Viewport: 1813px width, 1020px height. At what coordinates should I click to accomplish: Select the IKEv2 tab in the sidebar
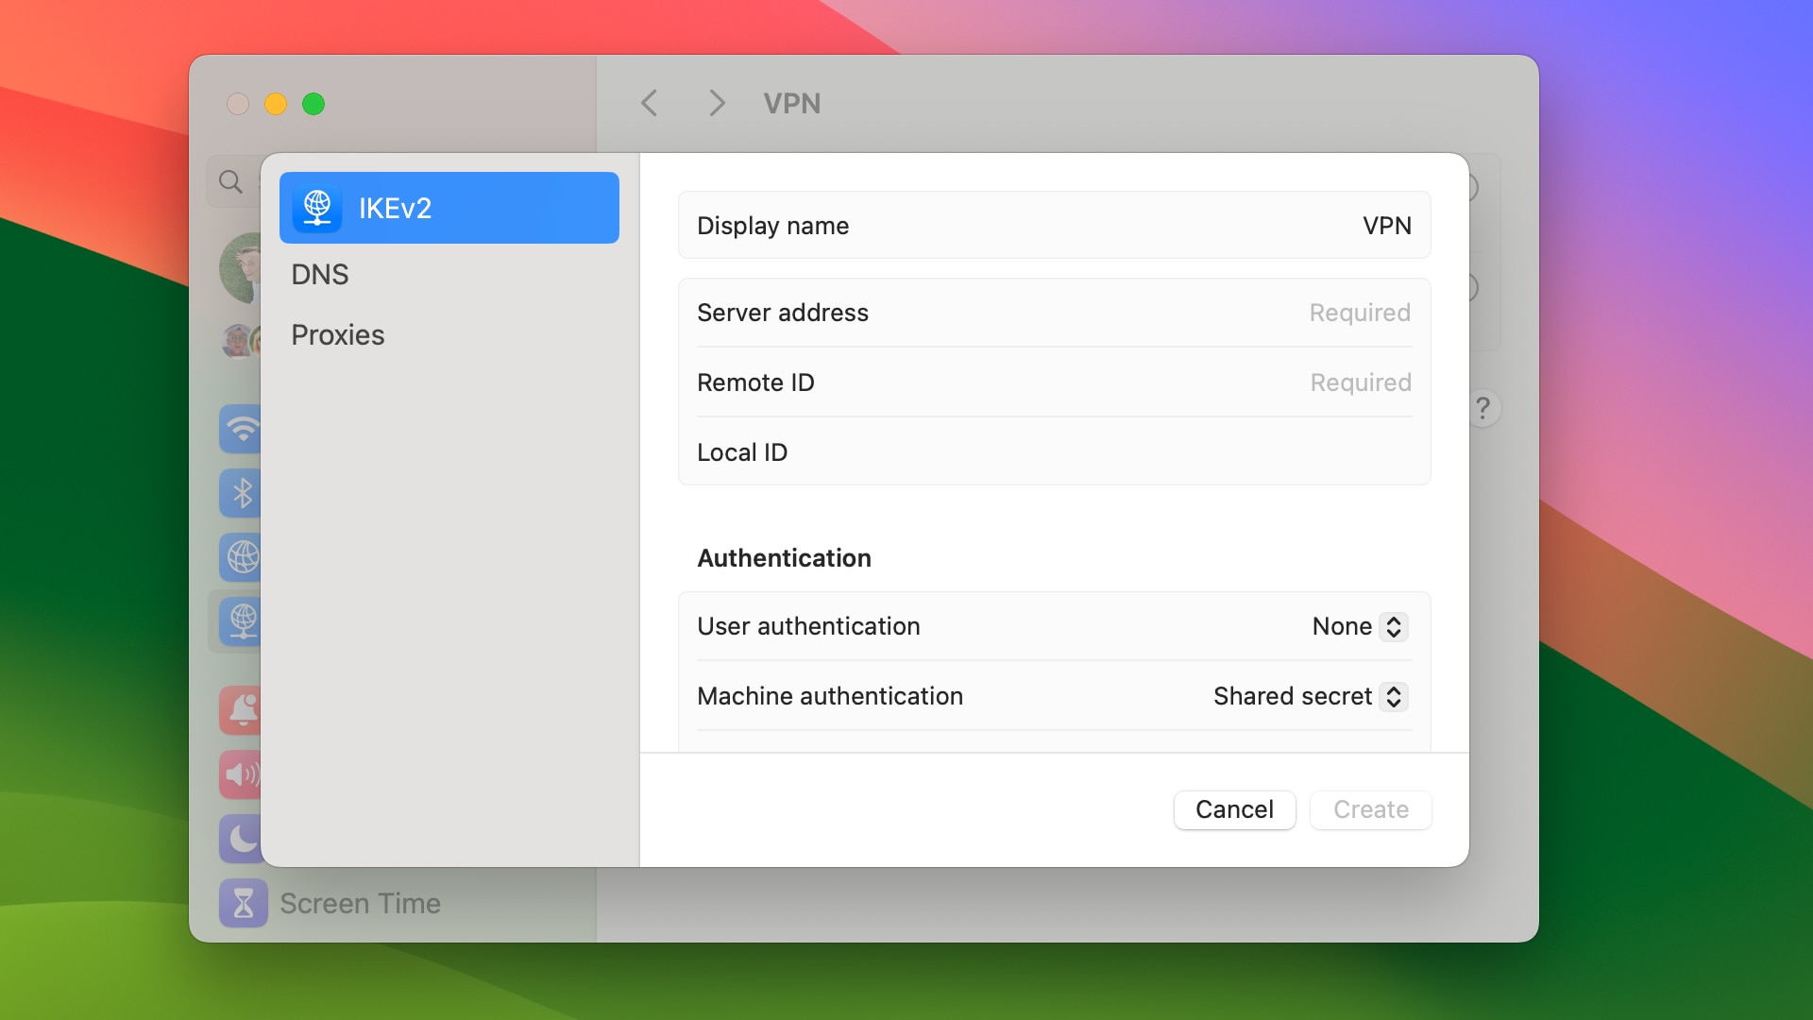point(449,208)
